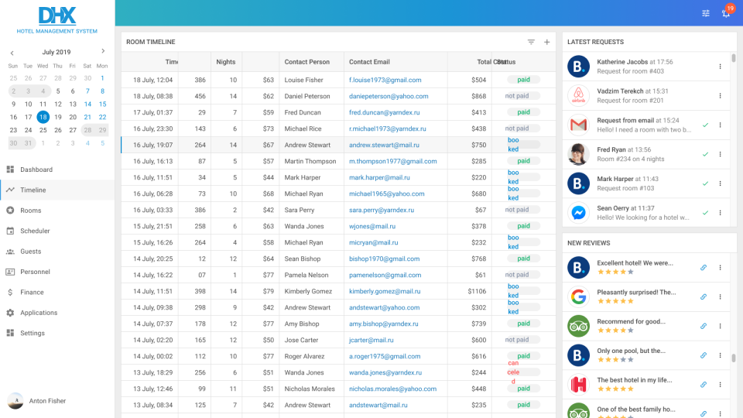This screenshot has height=418, width=743.
Task: Open more options for Mark Harper request
Action: (x=721, y=183)
